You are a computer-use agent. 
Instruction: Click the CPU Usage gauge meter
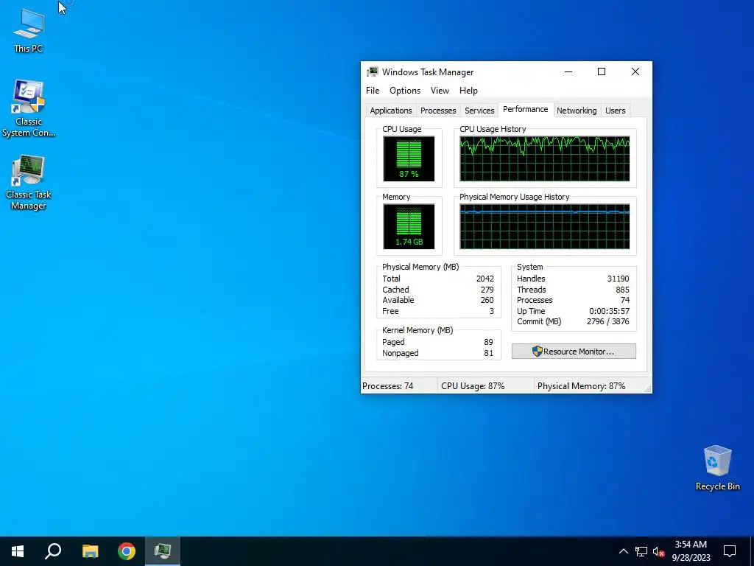tap(409, 158)
